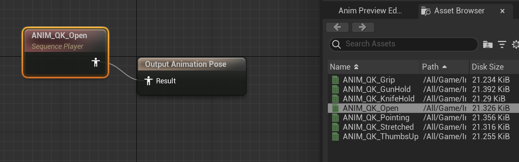Screen dimensions: 519x162
Task: Go forward in Asset Browser history
Action: tap(363, 27)
